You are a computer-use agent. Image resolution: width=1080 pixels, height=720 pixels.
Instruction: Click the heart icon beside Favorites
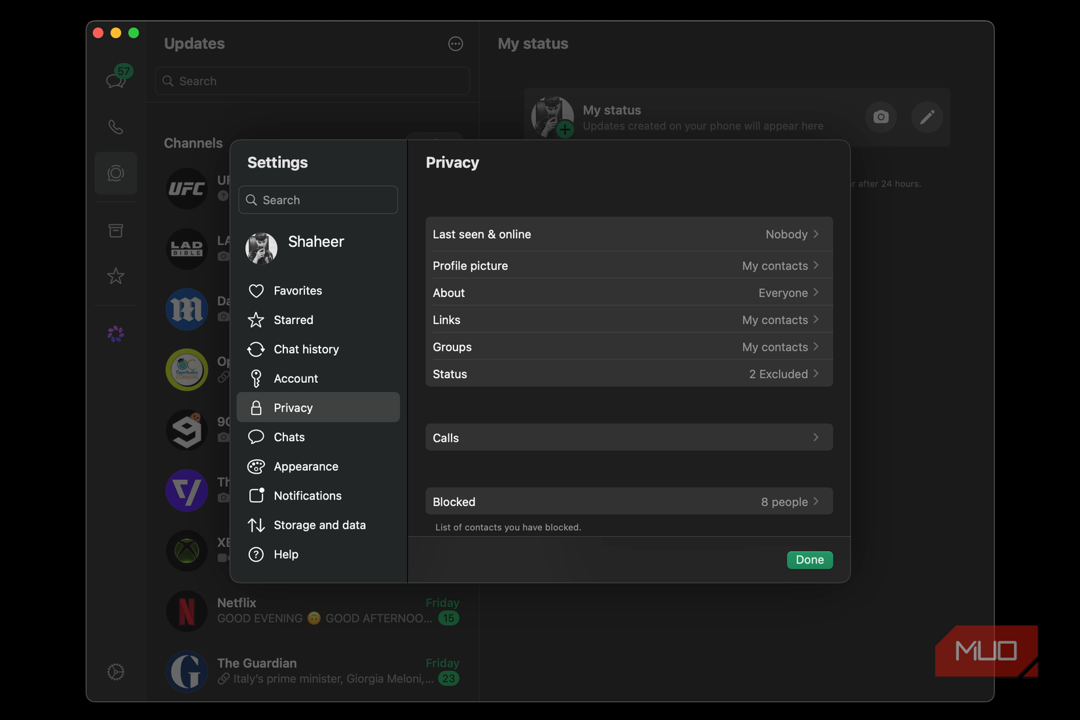pos(256,291)
